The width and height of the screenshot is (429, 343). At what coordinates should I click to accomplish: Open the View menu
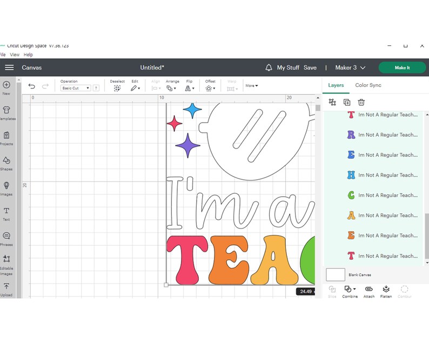[15, 55]
